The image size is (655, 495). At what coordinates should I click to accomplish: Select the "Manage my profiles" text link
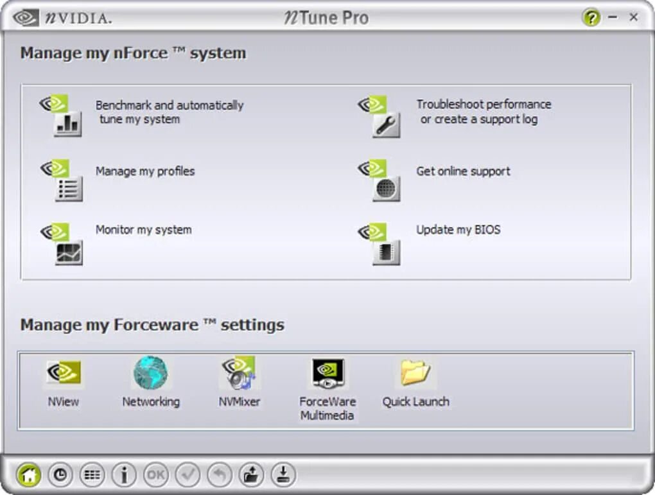click(145, 171)
